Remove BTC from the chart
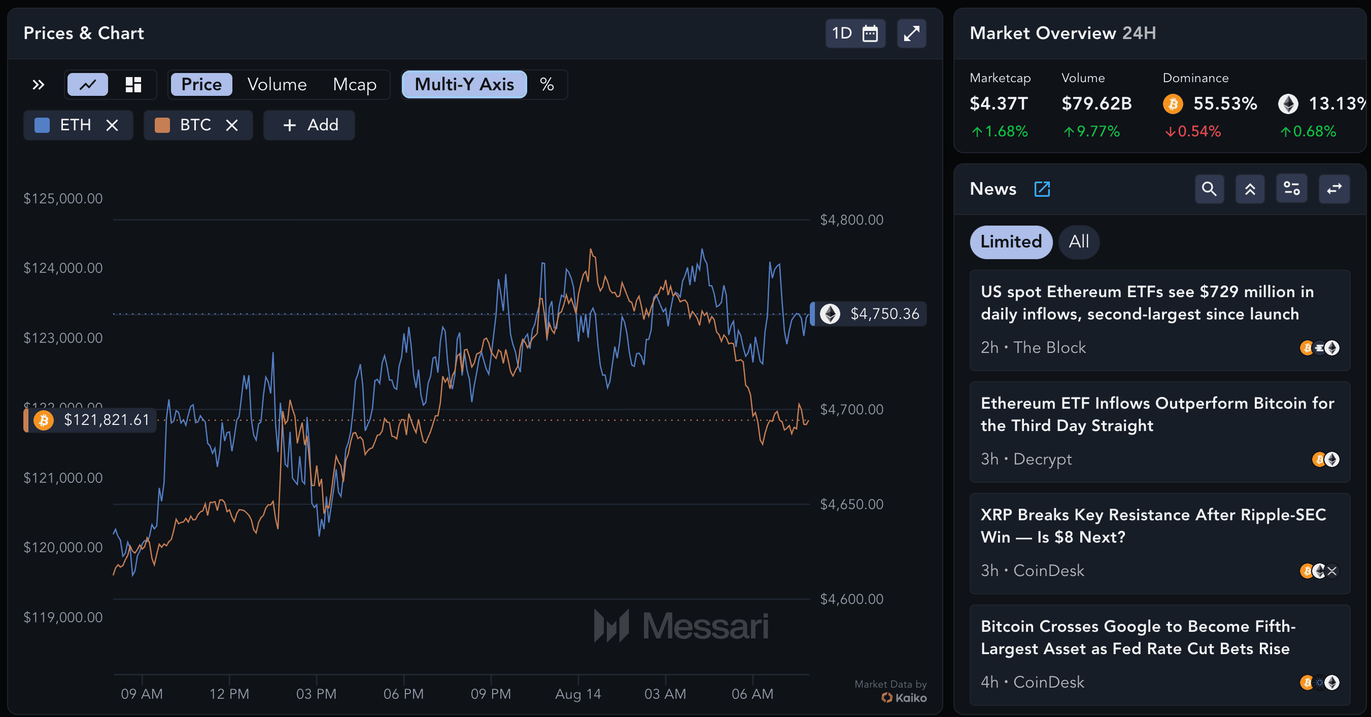Viewport: 1371px width, 717px height. [232, 125]
